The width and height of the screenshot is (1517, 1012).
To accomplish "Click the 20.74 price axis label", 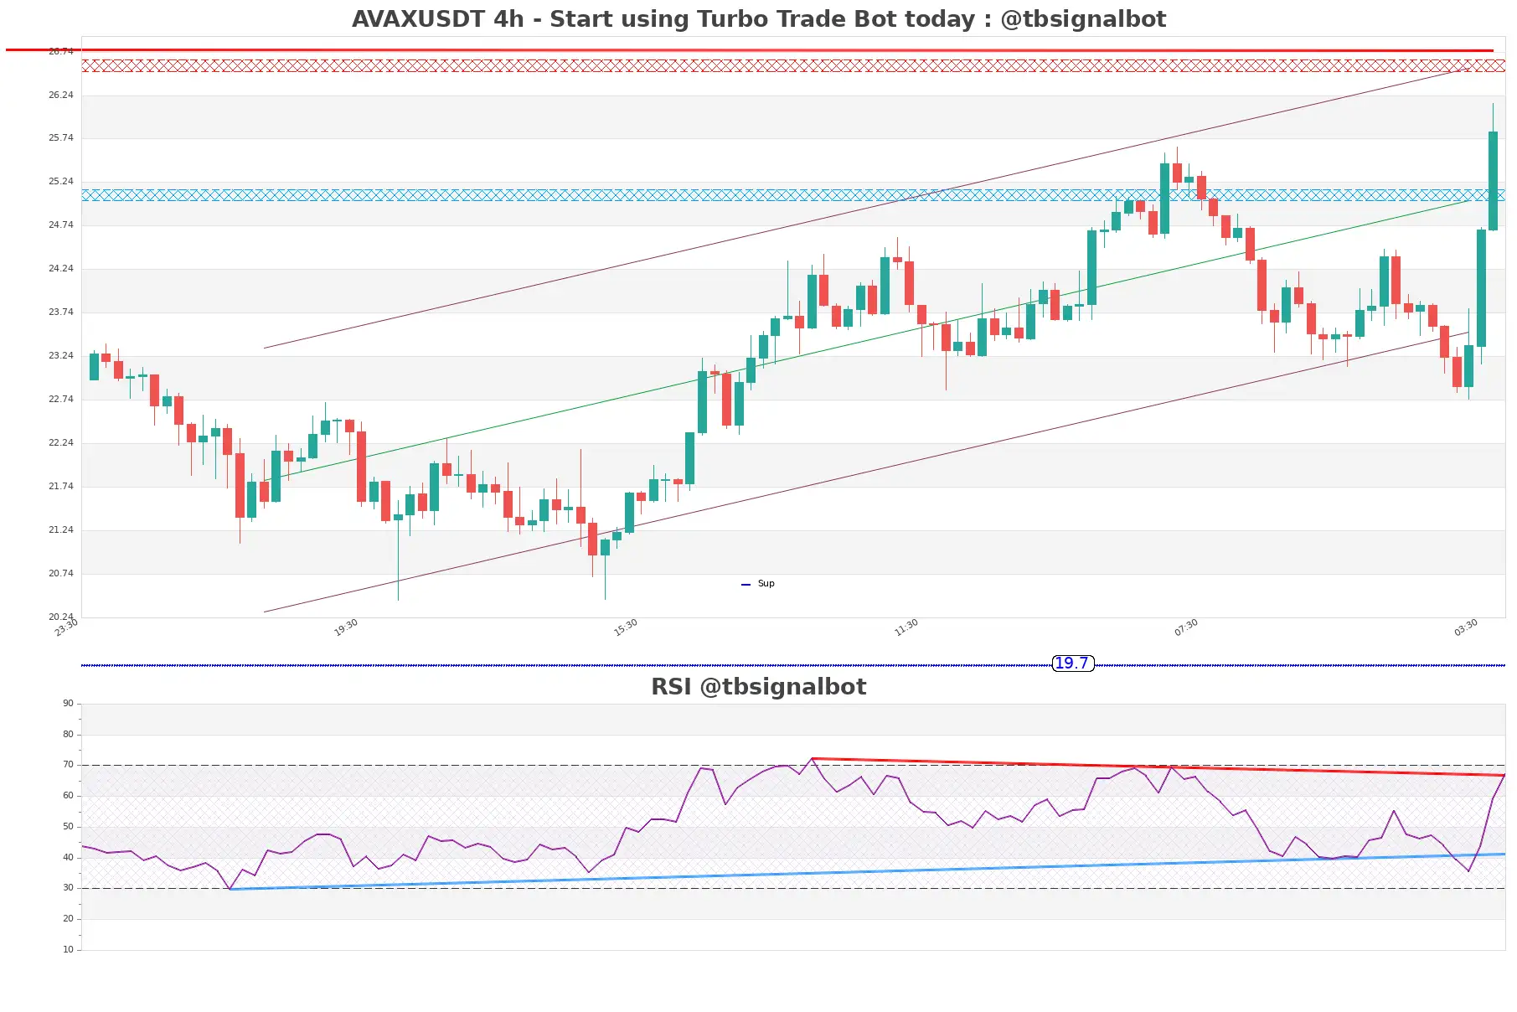I will pos(60,574).
